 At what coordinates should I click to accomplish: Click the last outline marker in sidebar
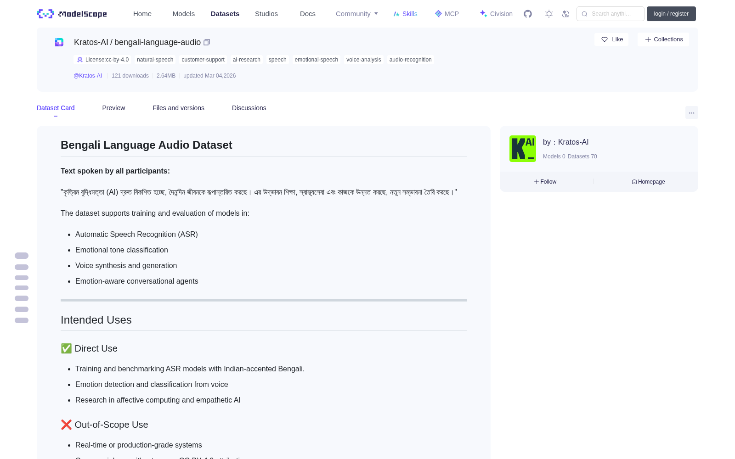tap(22, 320)
